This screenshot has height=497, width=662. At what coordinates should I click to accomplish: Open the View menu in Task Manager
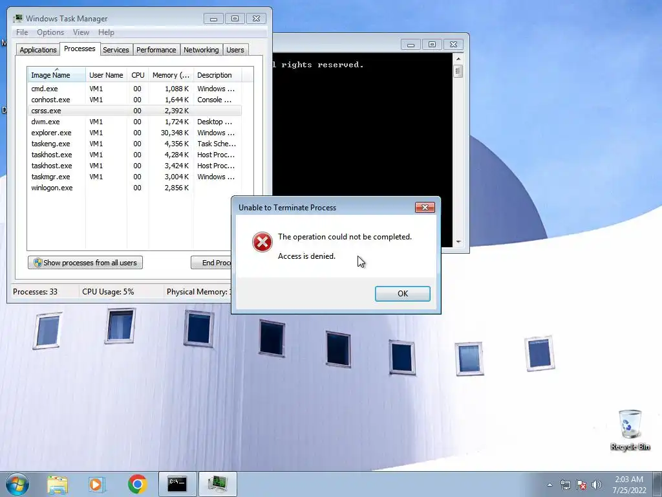pyautogui.click(x=81, y=32)
